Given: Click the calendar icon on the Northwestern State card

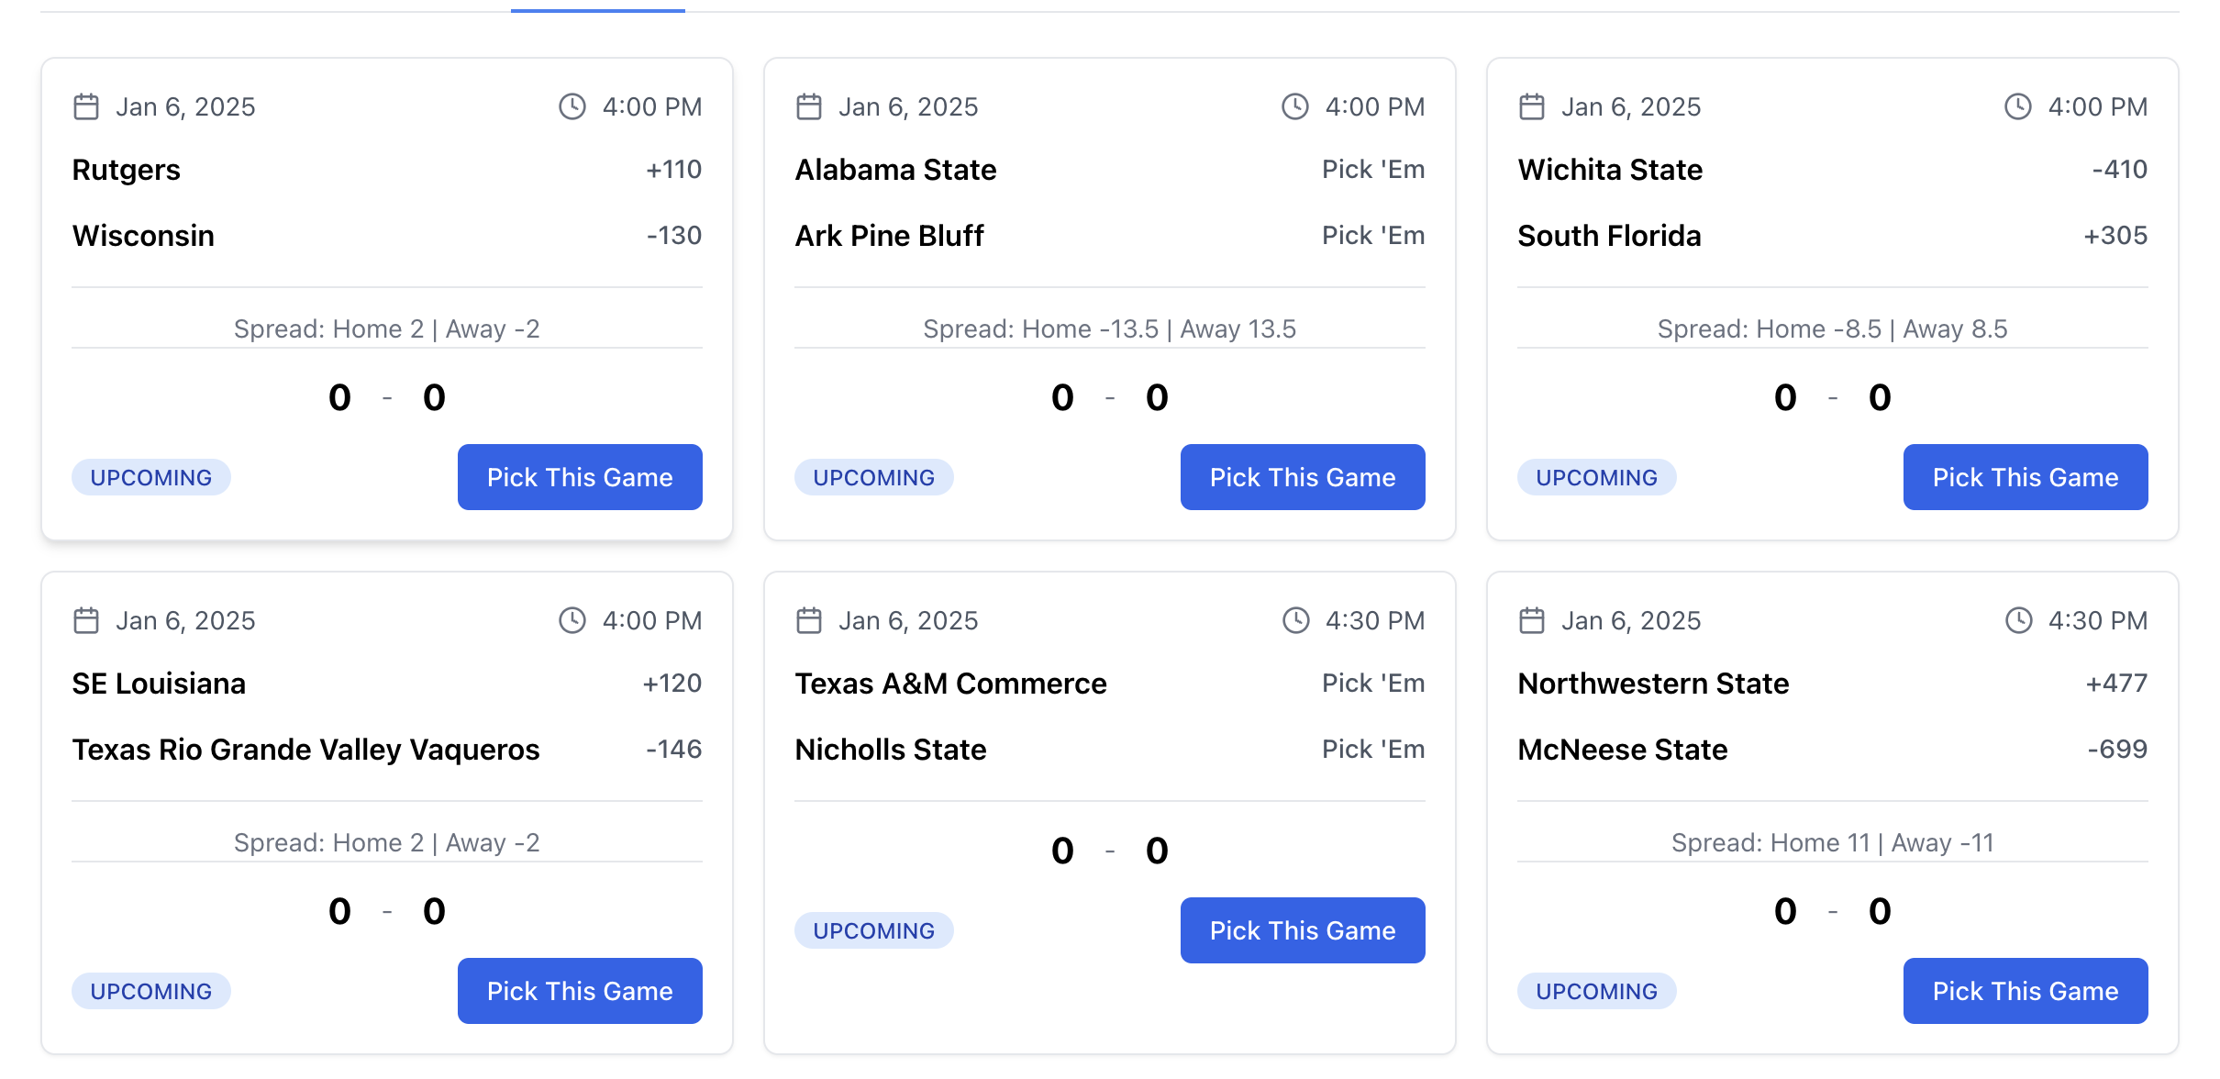Looking at the screenshot, I should pyautogui.click(x=1532, y=620).
